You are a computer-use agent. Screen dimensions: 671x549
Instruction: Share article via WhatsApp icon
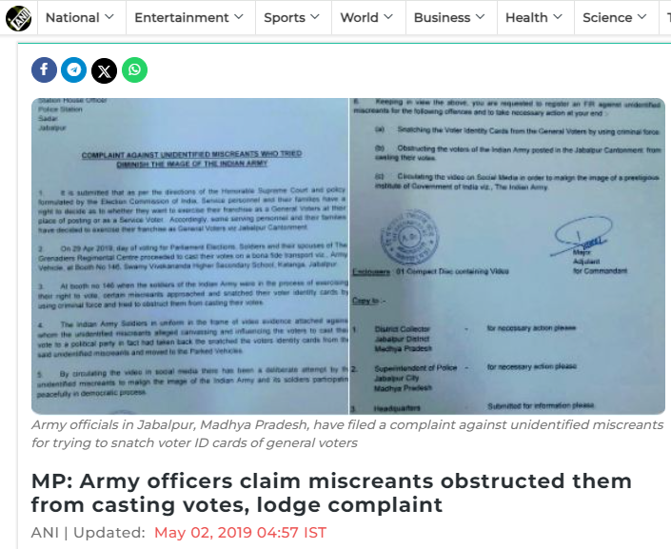click(134, 69)
